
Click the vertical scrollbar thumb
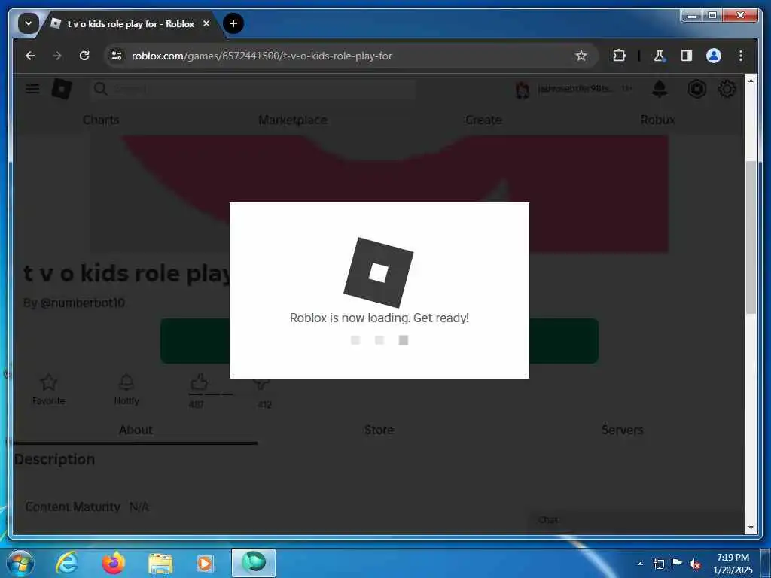point(751,237)
